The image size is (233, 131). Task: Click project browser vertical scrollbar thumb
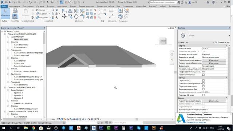point(44,38)
